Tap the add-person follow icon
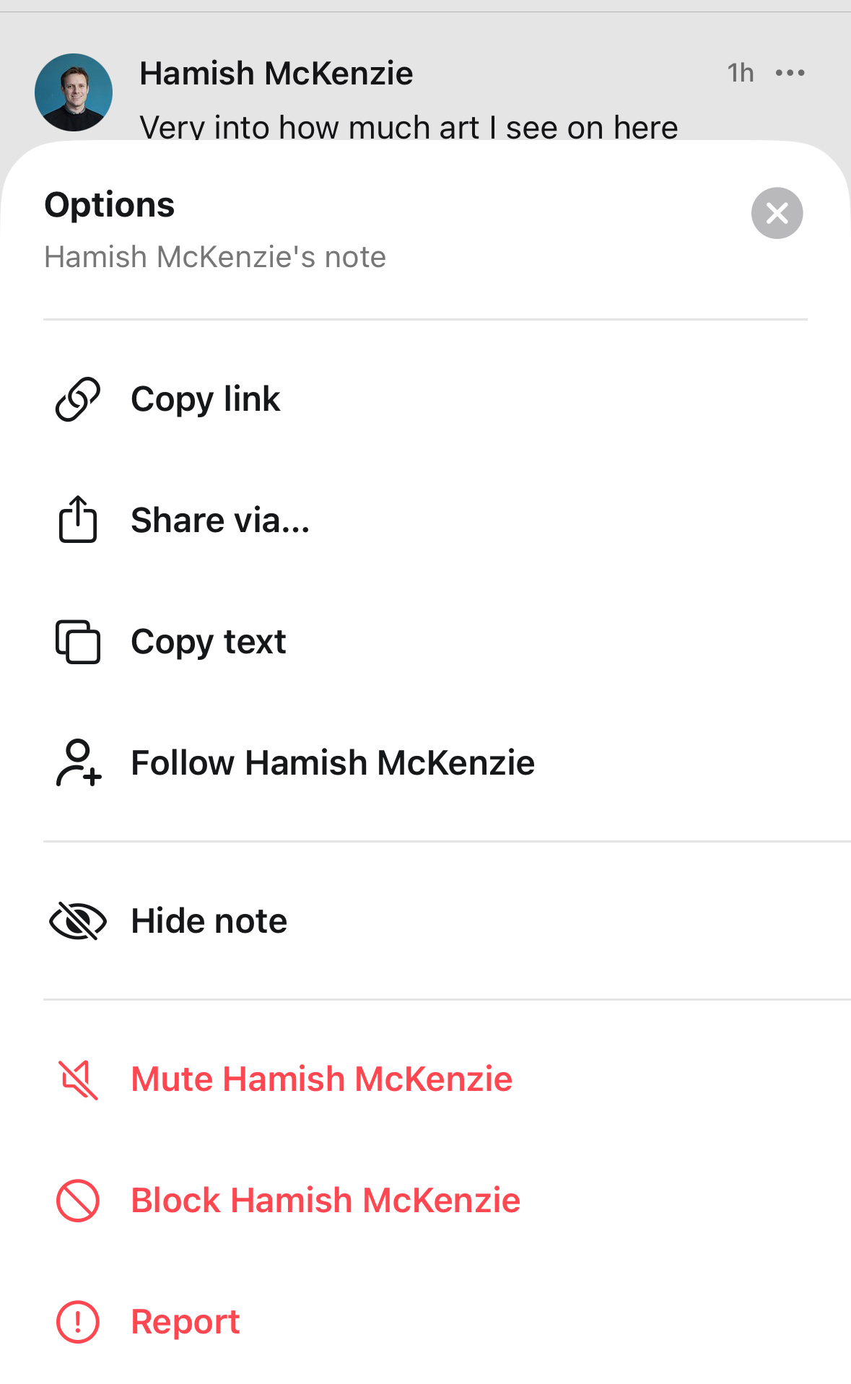The width and height of the screenshot is (851, 1384). 78,762
